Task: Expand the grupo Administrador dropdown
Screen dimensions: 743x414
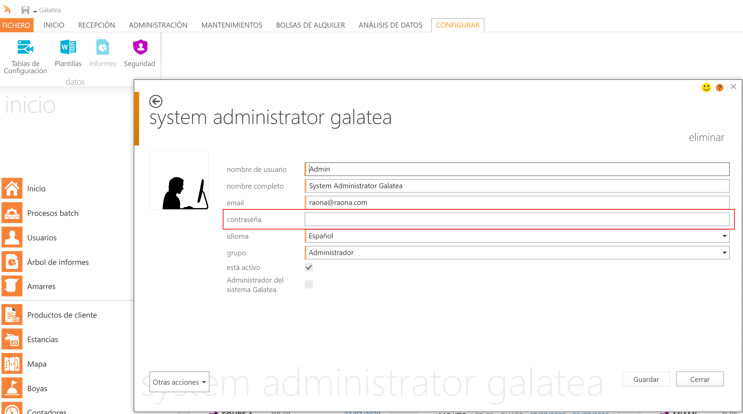Action: pos(724,253)
